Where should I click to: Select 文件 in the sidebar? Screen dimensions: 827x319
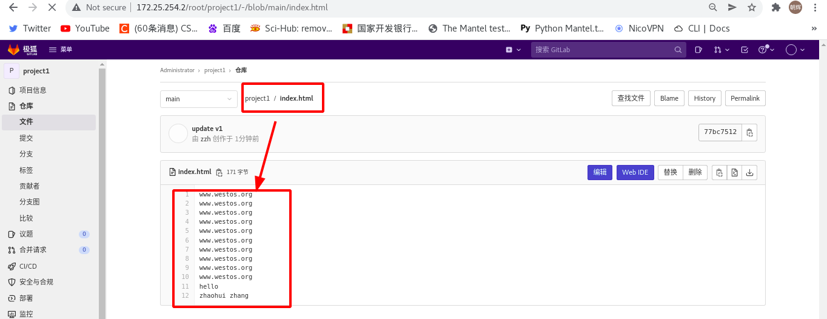tap(49, 122)
